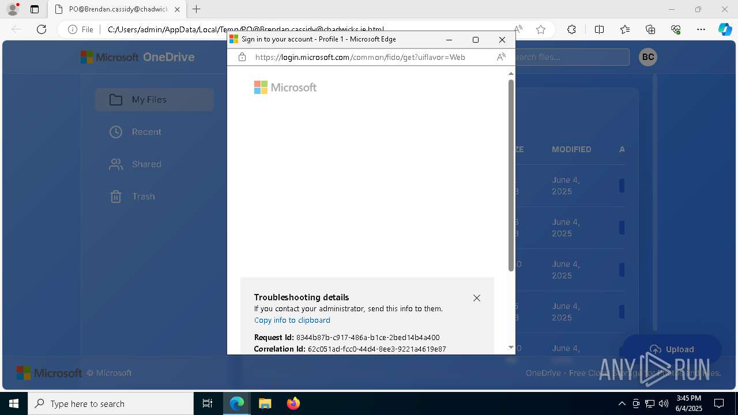Click the Edge profile icon in title bar
The height and width of the screenshot is (415, 738).
[x=13, y=9]
